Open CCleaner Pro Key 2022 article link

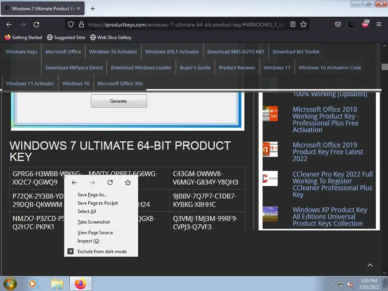tap(332, 185)
